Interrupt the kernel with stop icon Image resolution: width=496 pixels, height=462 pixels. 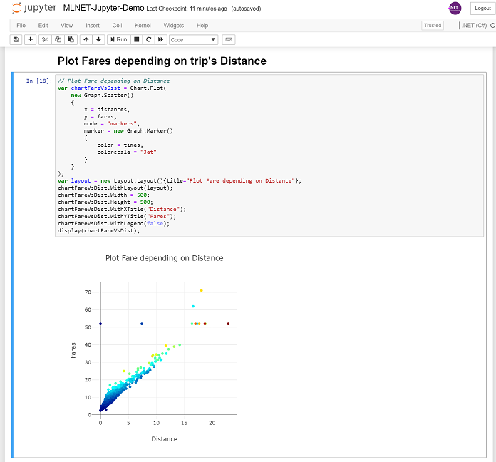pos(137,39)
